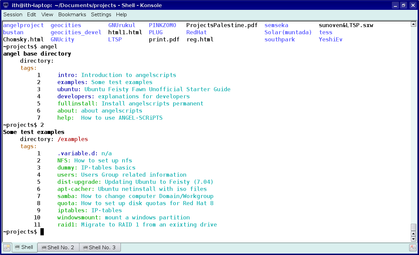Image resolution: width=419 pixels, height=255 pixels.
Task: Click the angelproject directory name
Action: tap(23, 25)
